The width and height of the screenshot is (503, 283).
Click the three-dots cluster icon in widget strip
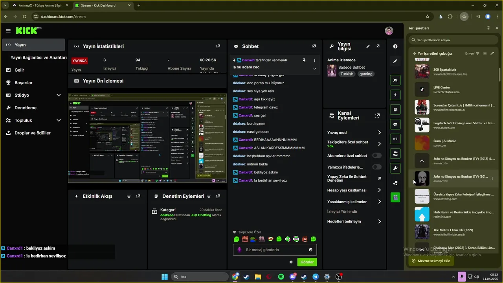(x=395, y=183)
